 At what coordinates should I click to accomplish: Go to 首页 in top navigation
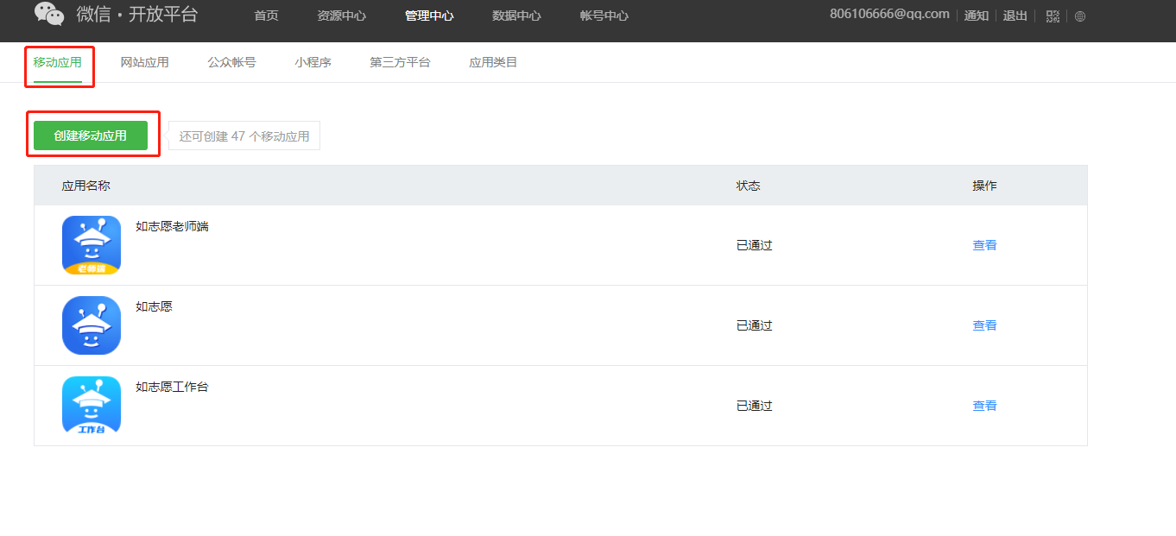267,16
